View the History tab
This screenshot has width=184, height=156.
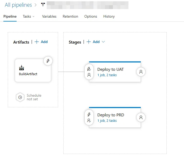(109, 16)
